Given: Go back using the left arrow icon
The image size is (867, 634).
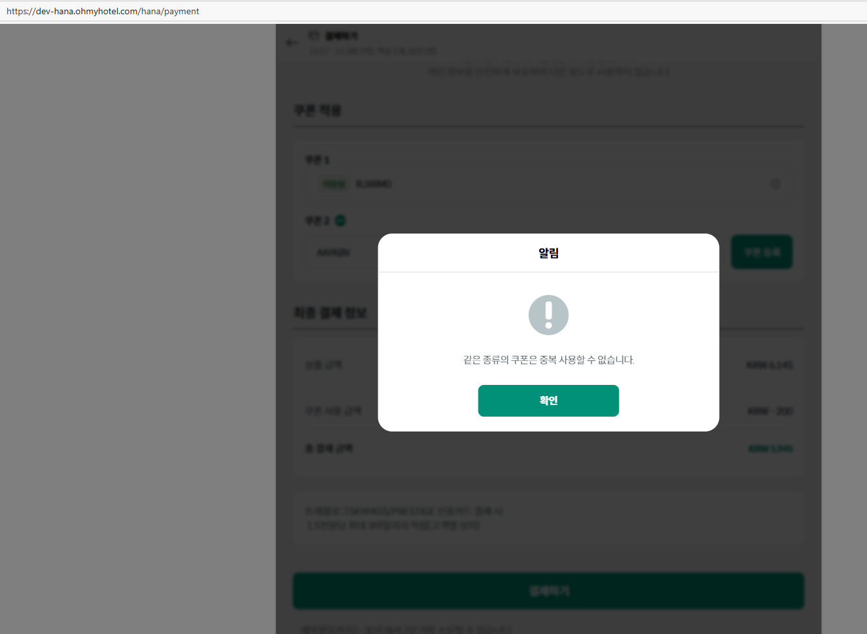Looking at the screenshot, I should pos(292,43).
